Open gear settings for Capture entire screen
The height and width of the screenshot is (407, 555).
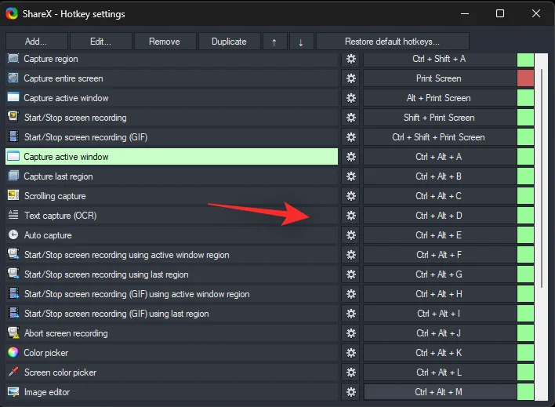pyautogui.click(x=350, y=78)
